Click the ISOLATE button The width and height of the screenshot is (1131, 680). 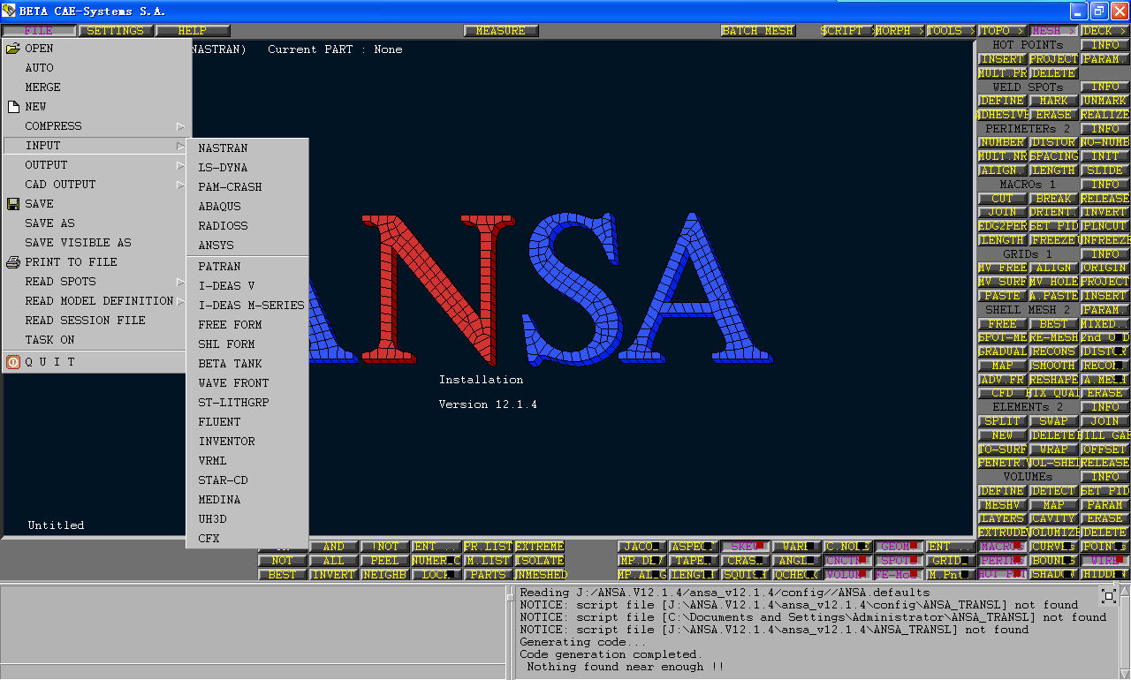(x=539, y=561)
